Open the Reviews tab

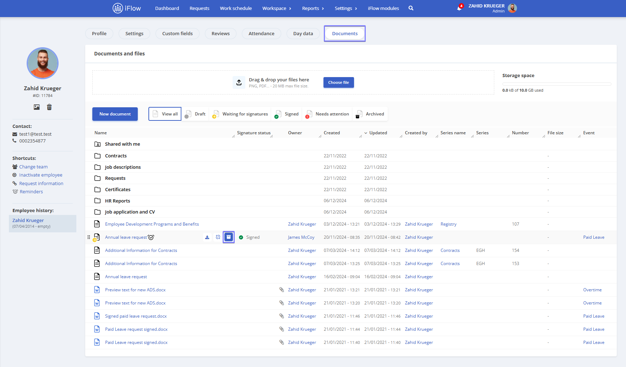[x=221, y=33]
